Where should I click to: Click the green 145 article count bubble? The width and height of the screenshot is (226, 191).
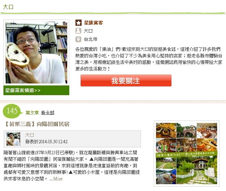pos(13,111)
